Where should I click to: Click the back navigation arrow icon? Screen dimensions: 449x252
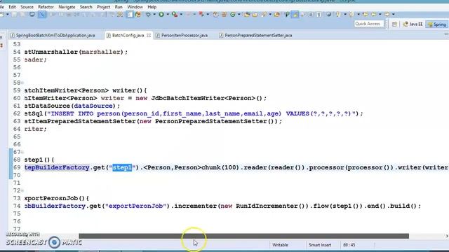click(x=374, y=14)
